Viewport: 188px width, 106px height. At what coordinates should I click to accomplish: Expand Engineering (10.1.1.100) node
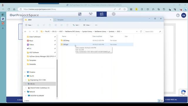click(x=26, y=80)
